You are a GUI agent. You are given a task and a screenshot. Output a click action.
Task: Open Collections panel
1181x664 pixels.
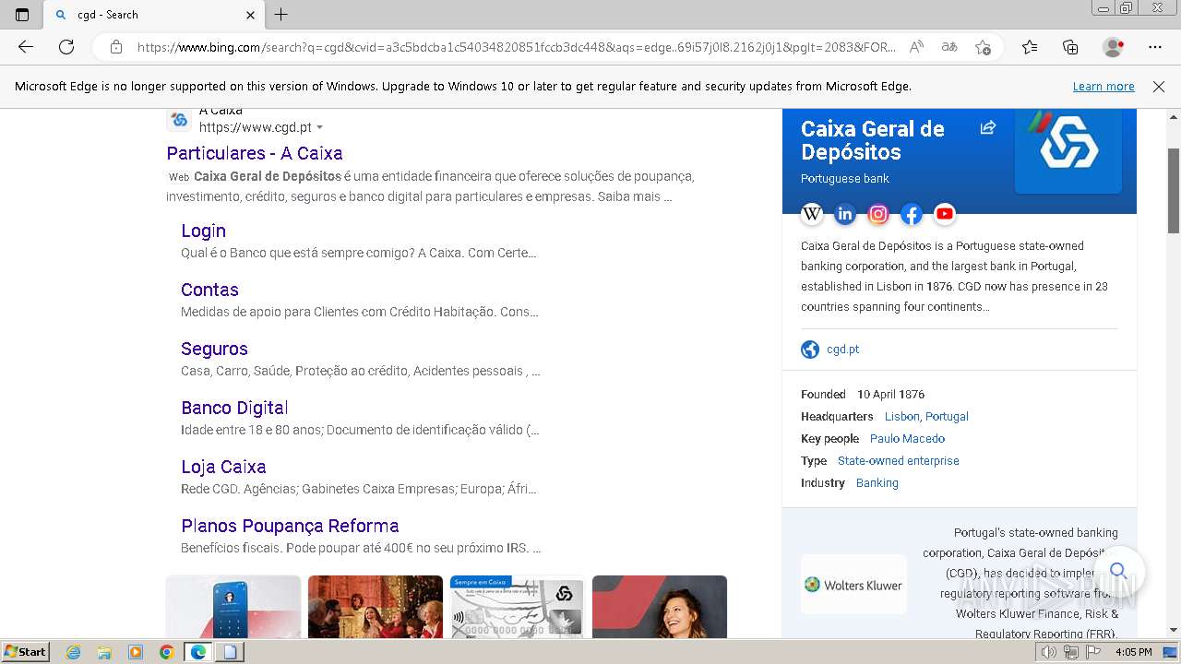tap(1070, 47)
